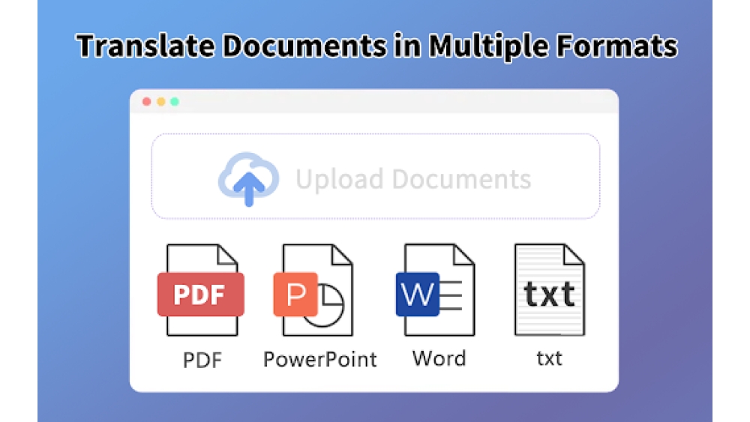Click the "Upload Documents" text
This screenshot has height=422, width=750.
(413, 179)
